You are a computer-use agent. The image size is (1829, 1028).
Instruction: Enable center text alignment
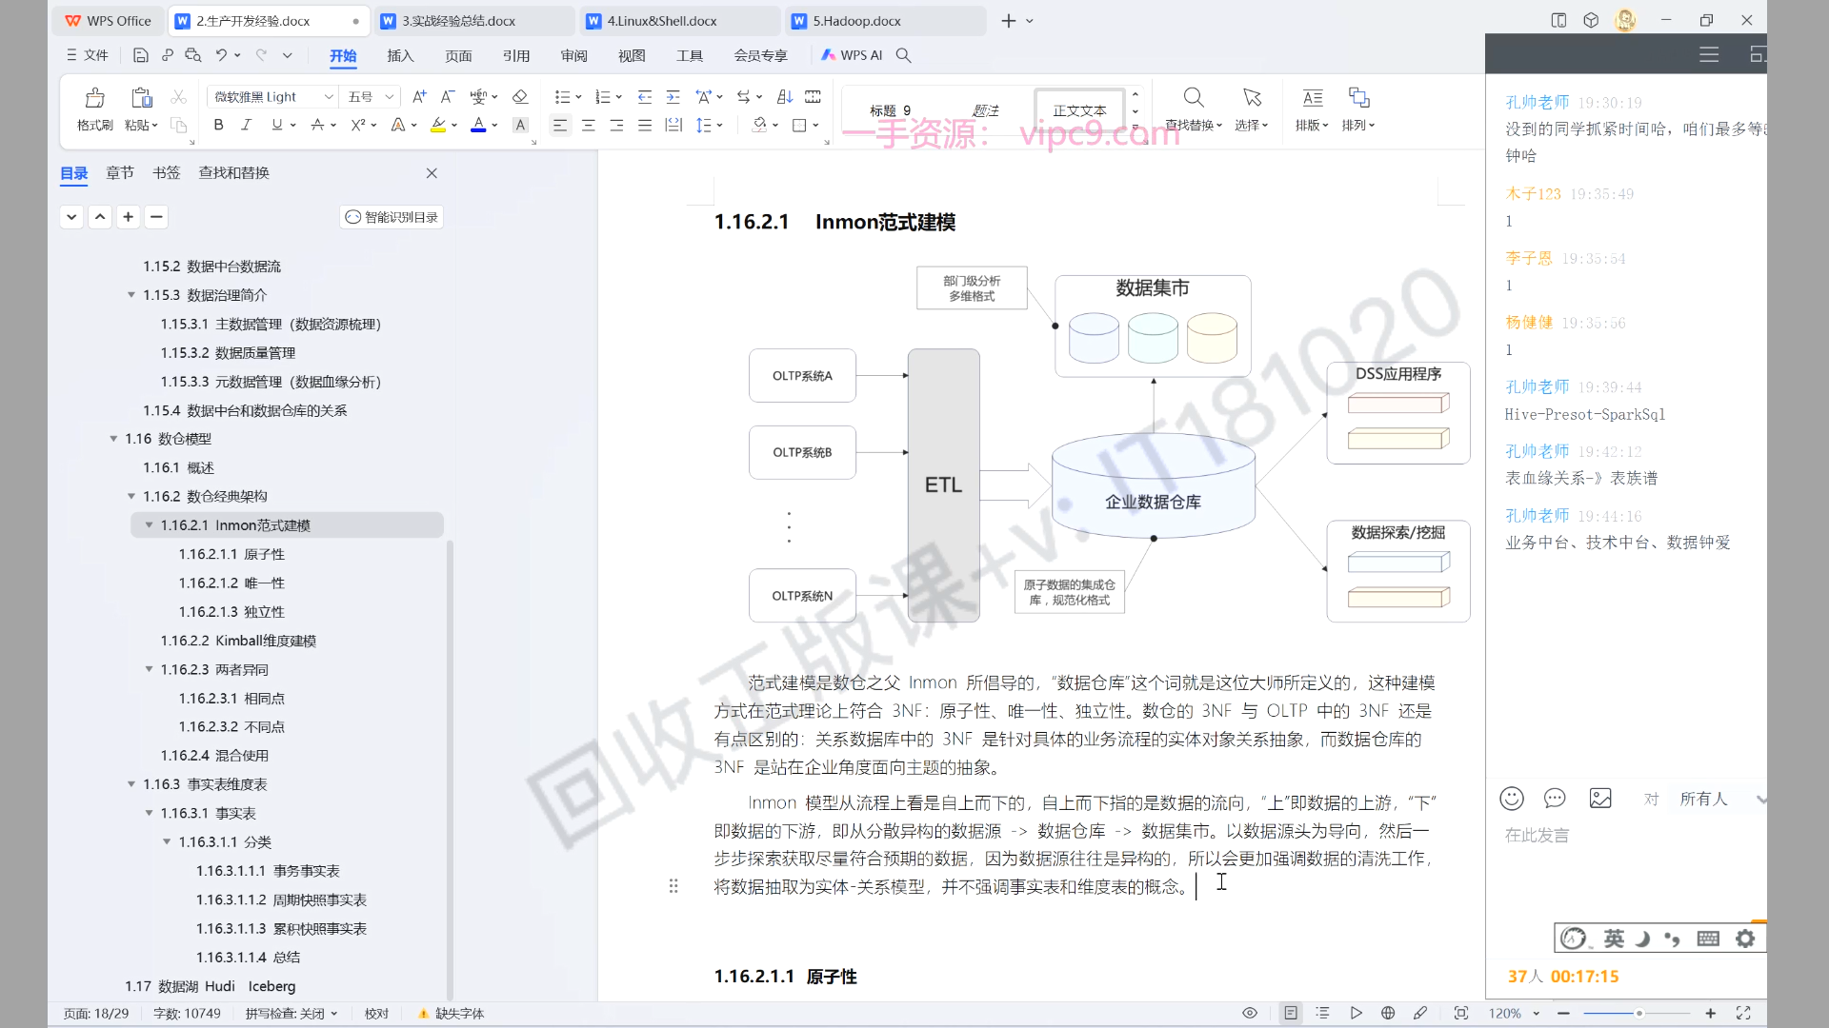tap(589, 125)
